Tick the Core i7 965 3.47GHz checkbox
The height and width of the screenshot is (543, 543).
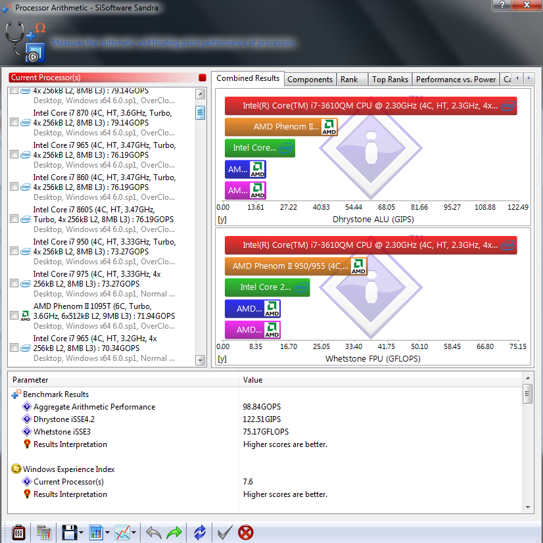click(x=14, y=154)
